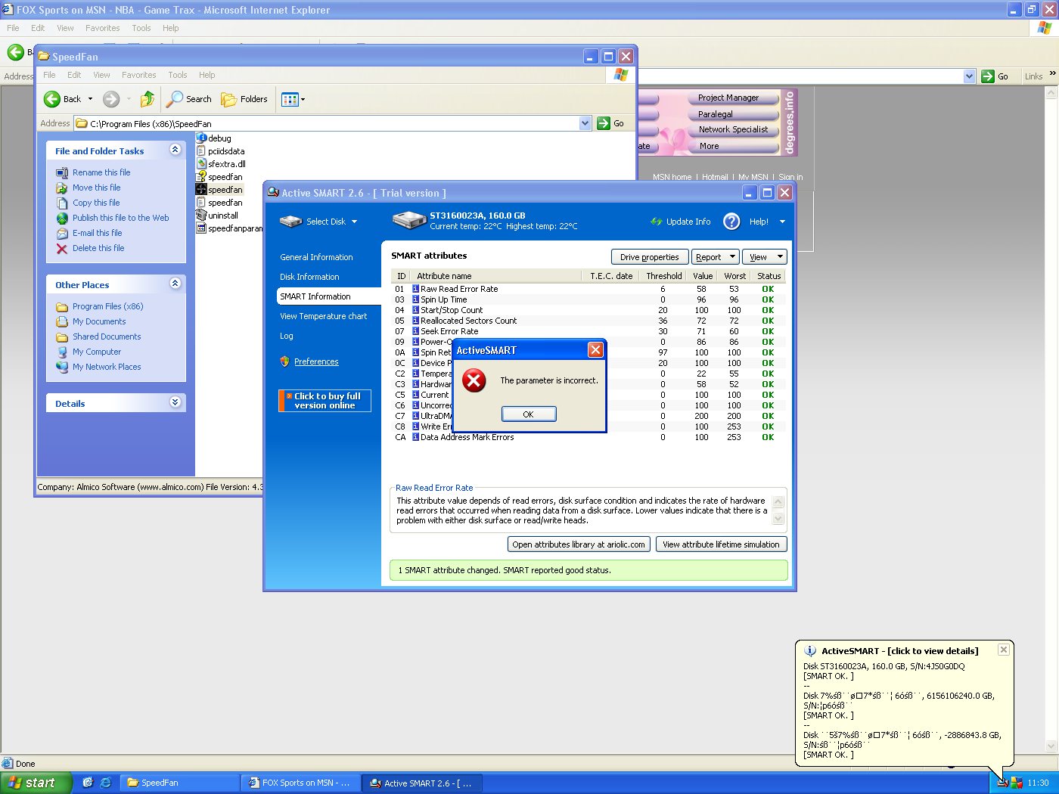This screenshot has height=794, width=1059.
Task: Click info icon of Spin Up Time
Action: coord(415,299)
